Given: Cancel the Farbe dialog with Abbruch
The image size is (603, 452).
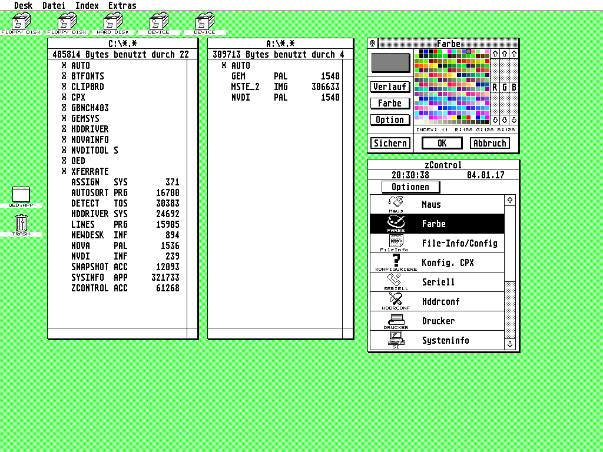Looking at the screenshot, I should [490, 144].
